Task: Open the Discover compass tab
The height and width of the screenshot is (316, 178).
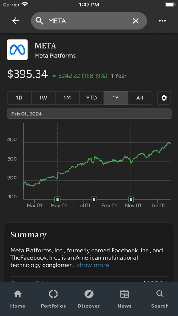Action: pos(89,299)
